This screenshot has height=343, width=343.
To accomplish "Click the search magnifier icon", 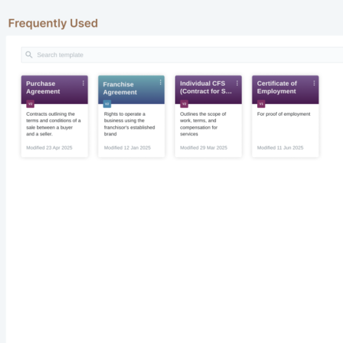I will [29, 55].
